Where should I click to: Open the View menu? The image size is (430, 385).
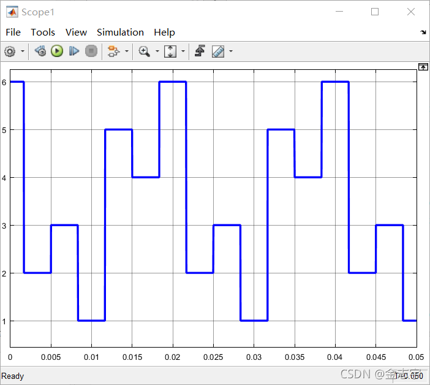[x=76, y=32]
